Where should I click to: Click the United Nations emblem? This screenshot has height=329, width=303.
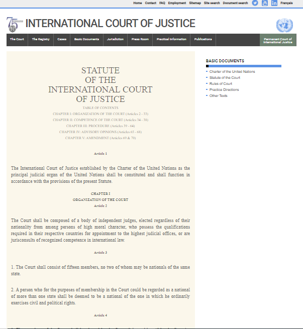tap(284, 24)
